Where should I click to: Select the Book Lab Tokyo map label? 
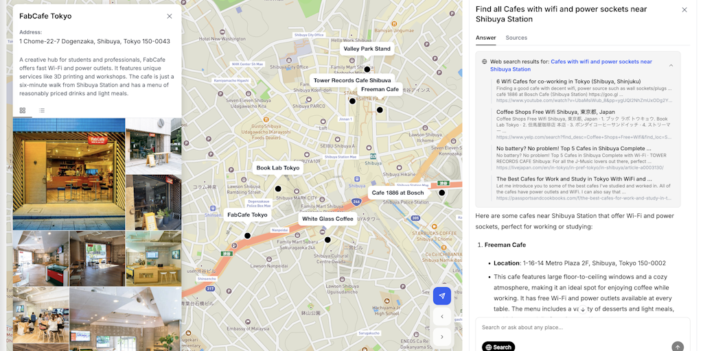click(277, 168)
